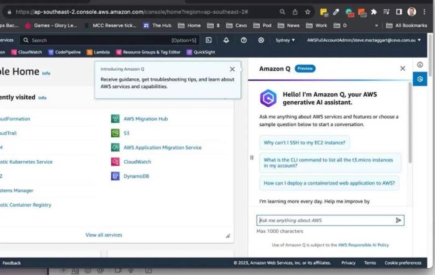
Task: Open the QuickSight shortcut in the favorites bar
Action: click(x=201, y=52)
